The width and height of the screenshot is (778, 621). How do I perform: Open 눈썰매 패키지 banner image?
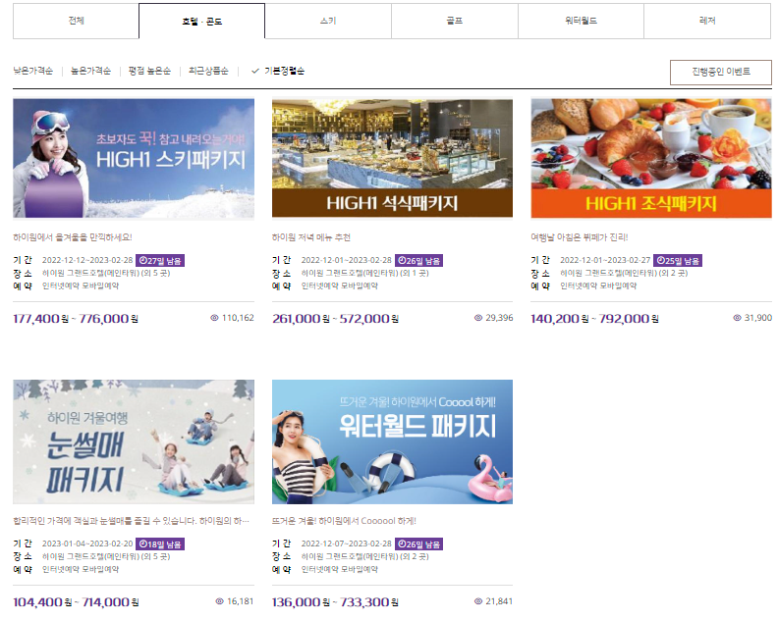[134, 441]
